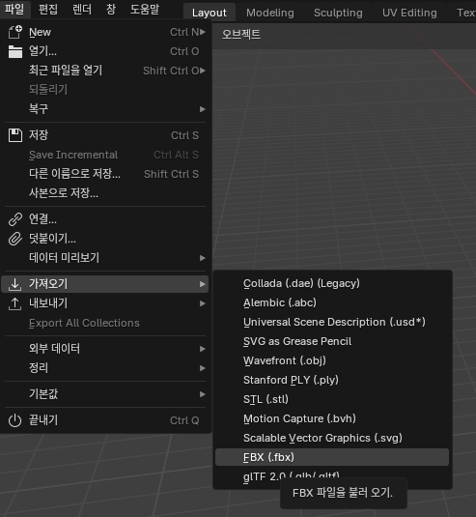Import Universal Scene Description (.usd*)

332,322
